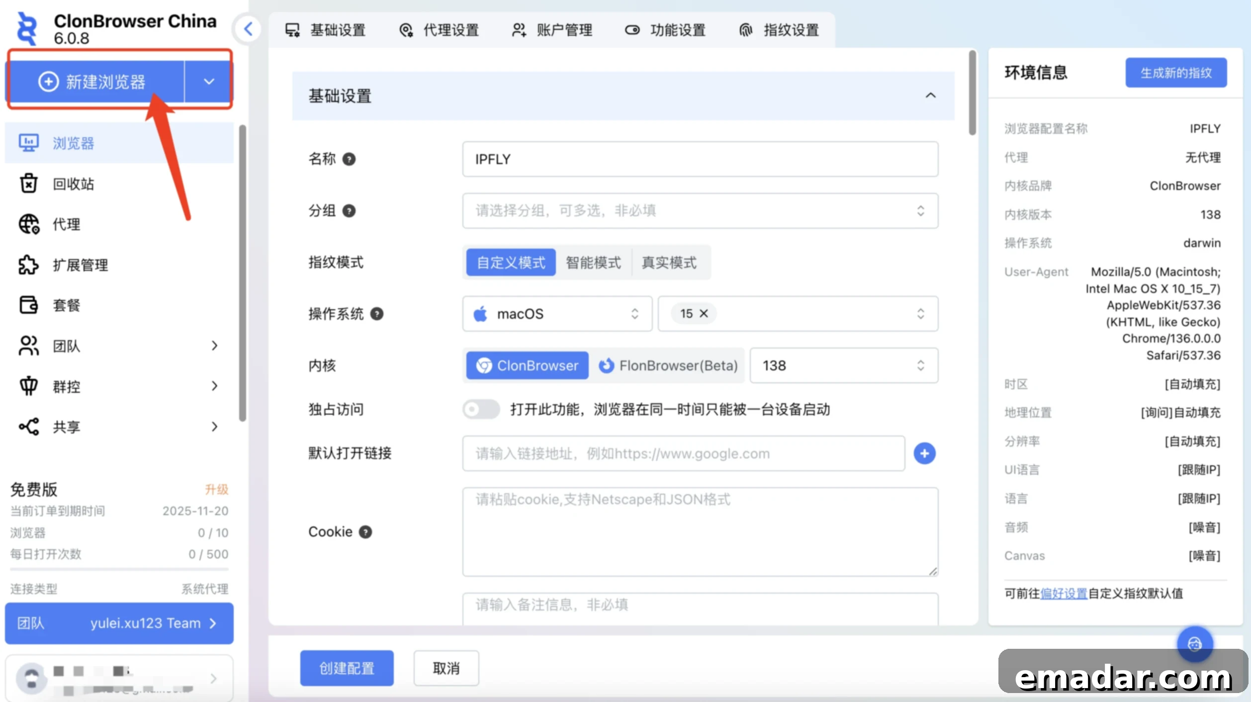
Task: Click the 备注信息 remarks input field
Action: click(700, 609)
